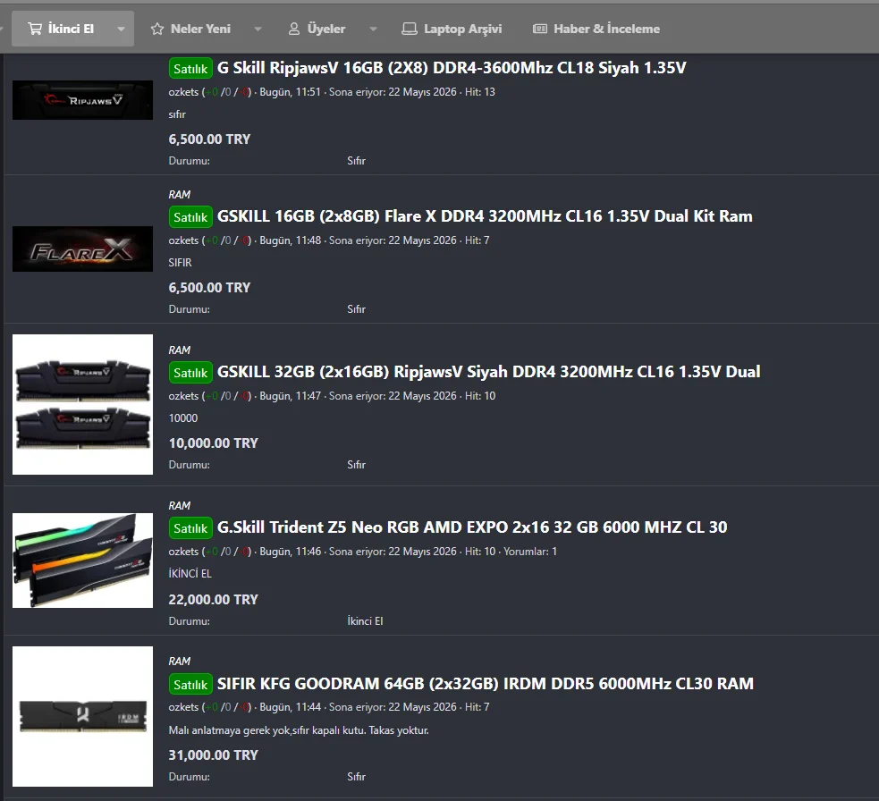Click the RipjawsV 16GB banner thumbnail
879x801 pixels.
(x=82, y=100)
